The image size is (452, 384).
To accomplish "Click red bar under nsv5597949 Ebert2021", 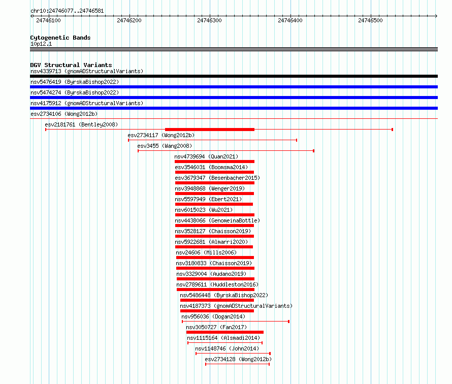I will coord(214,204).
